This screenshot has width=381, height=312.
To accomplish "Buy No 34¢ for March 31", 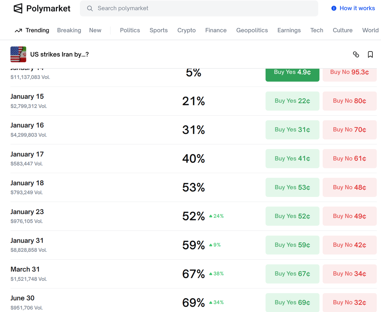I will (349, 274).
